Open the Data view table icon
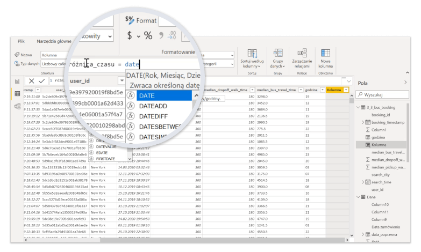The height and width of the screenshot is (252, 421). coord(17,93)
